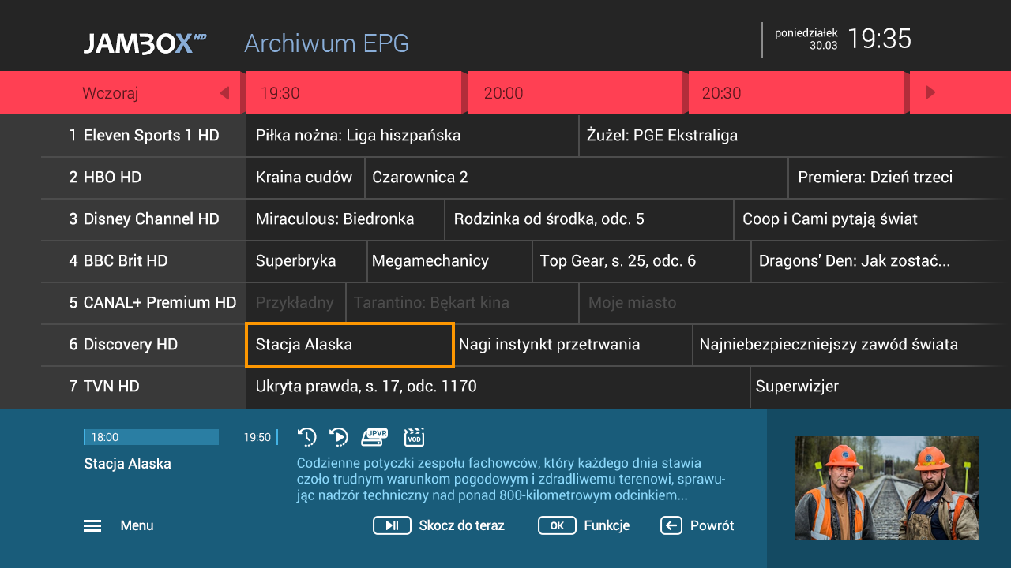Select the 20:00 time slot header

[573, 93]
